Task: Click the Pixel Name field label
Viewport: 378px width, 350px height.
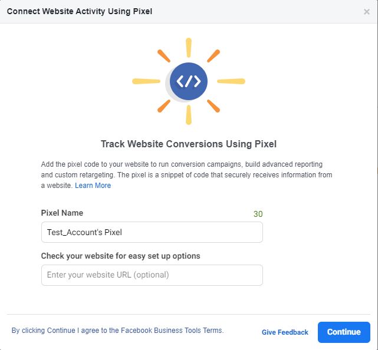Action: (x=62, y=213)
